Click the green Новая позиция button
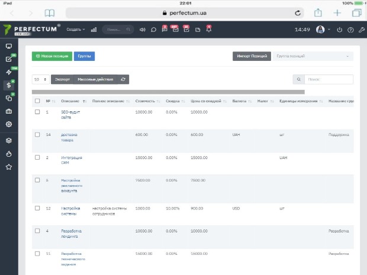The width and height of the screenshot is (367, 275). [x=52, y=56]
